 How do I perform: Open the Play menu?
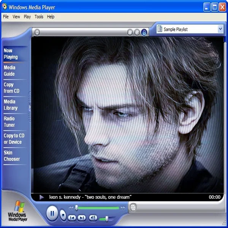tap(27, 17)
